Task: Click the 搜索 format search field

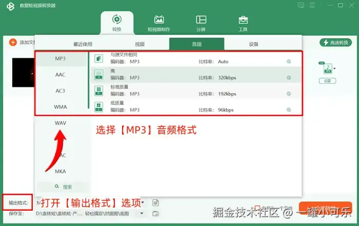Action: [x=63, y=187]
